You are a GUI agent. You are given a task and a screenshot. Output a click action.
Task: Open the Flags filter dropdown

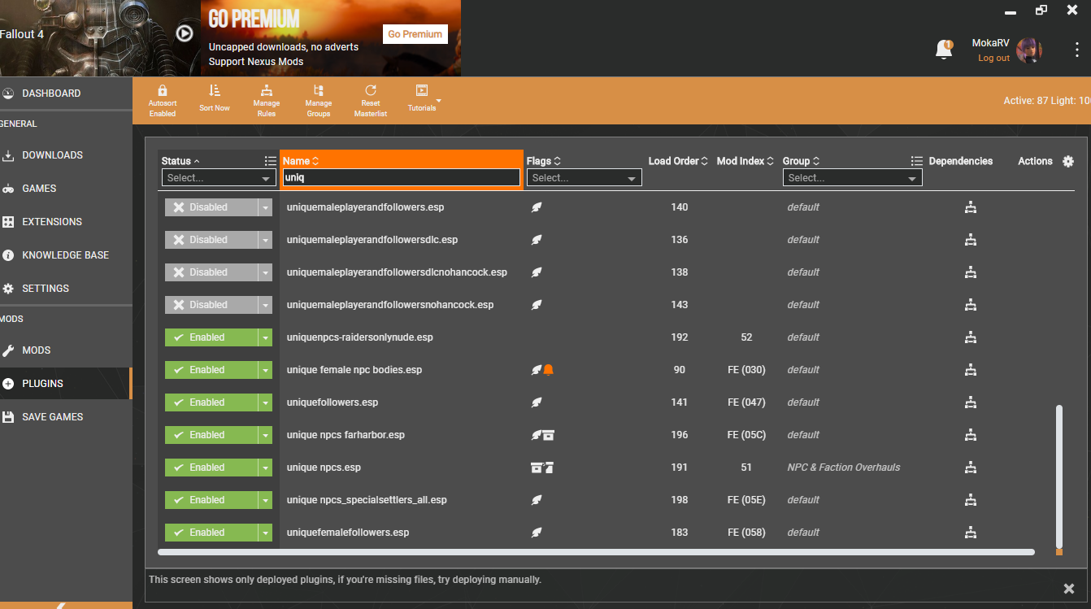pos(585,178)
